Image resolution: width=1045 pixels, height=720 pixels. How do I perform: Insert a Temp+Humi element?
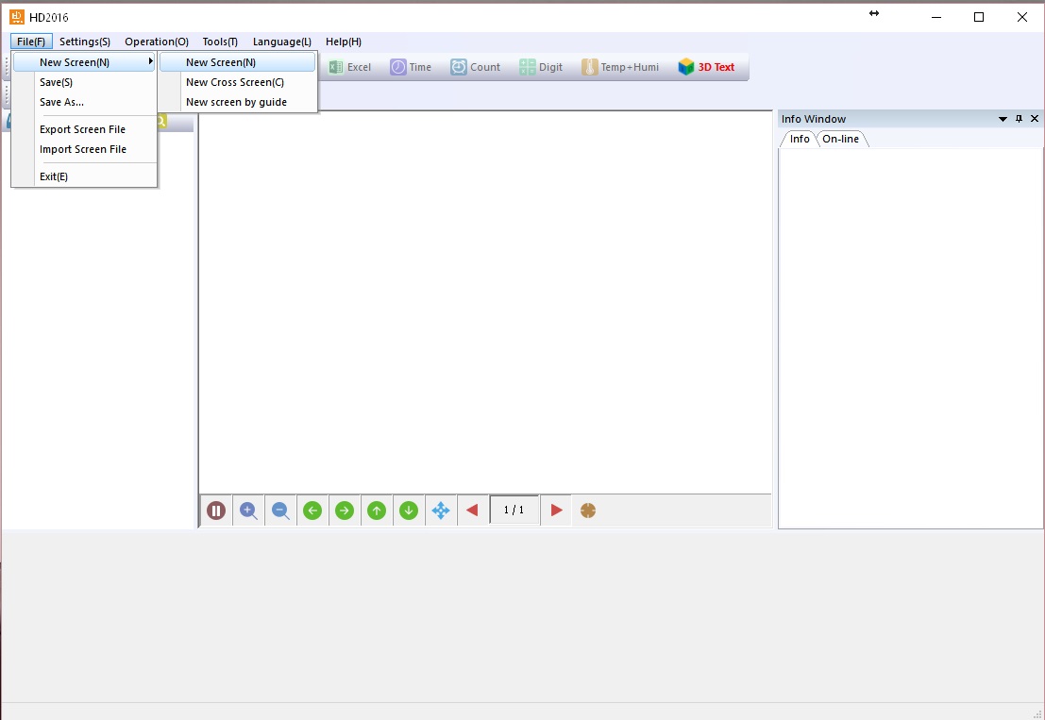620,67
